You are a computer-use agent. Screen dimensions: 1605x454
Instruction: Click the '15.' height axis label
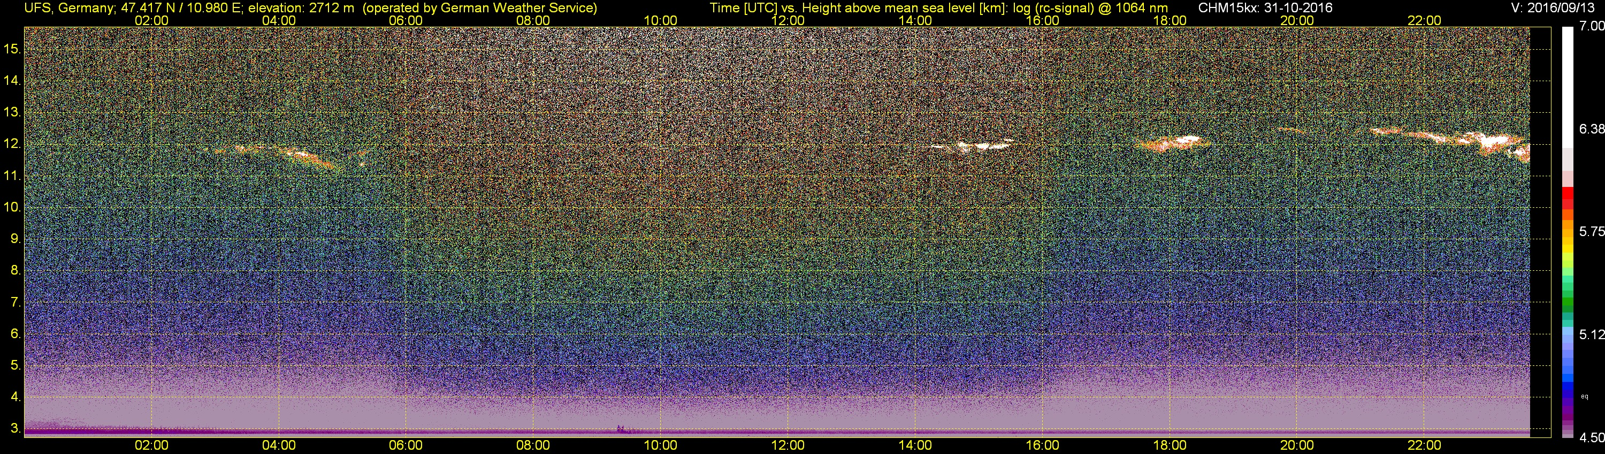12,49
